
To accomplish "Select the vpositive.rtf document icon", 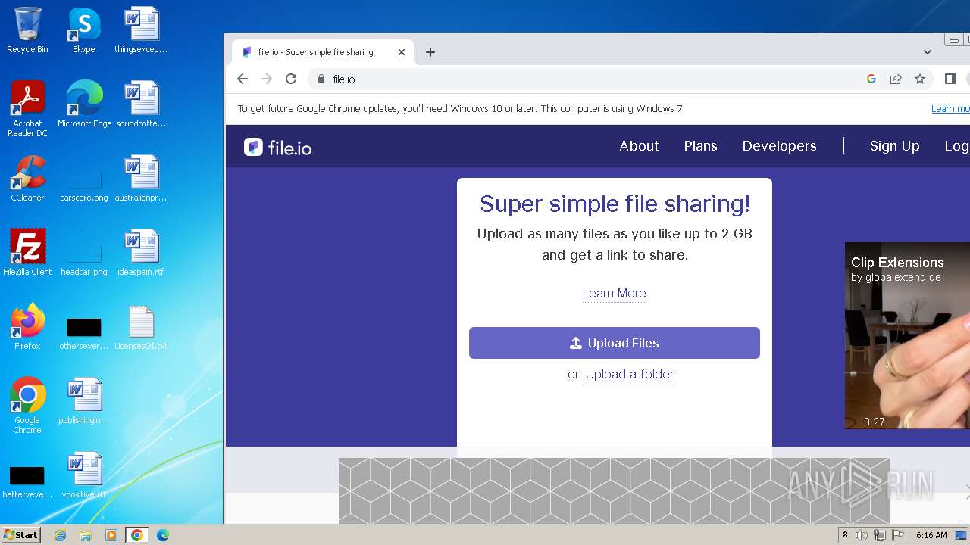I will pos(84,475).
